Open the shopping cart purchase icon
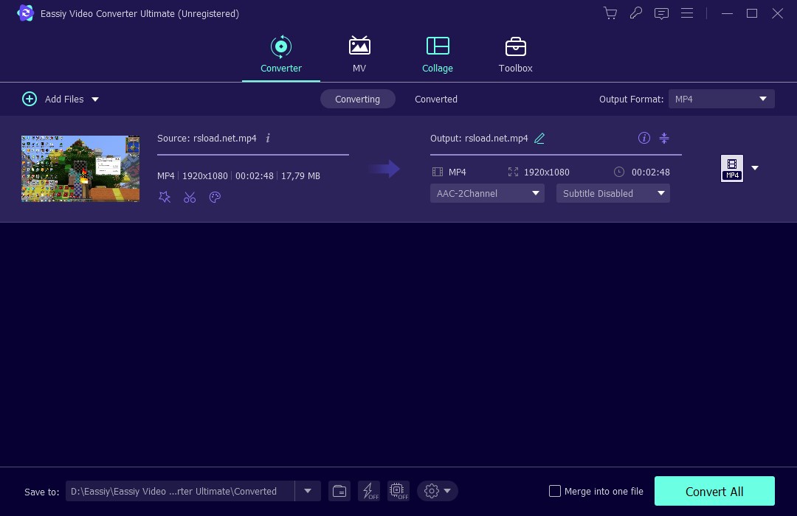Screen dimensions: 797x516 coord(610,13)
